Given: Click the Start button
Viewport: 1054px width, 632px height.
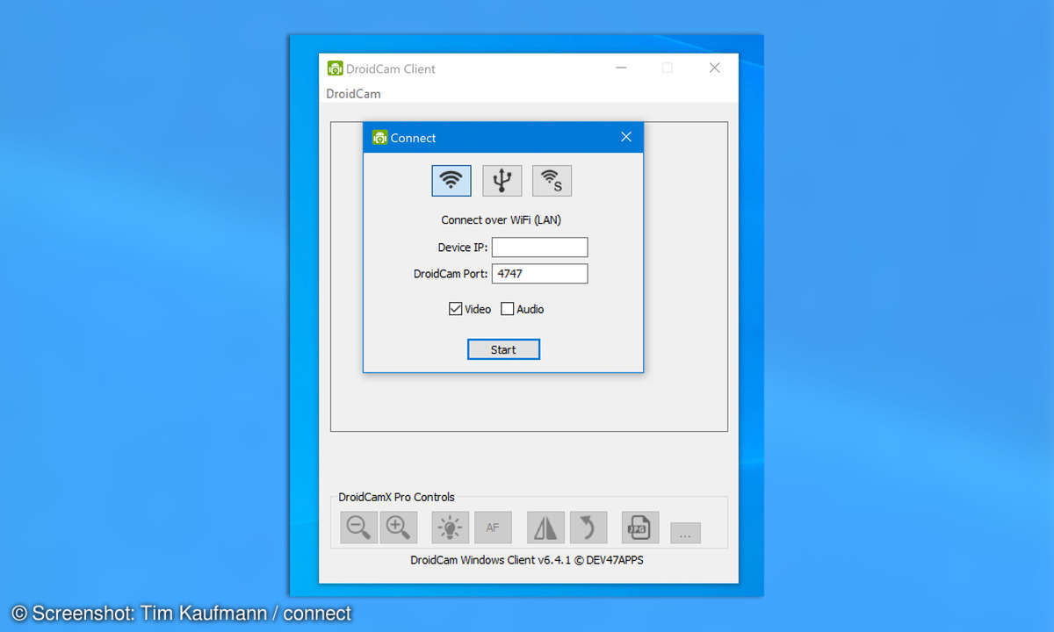Looking at the screenshot, I should point(503,349).
